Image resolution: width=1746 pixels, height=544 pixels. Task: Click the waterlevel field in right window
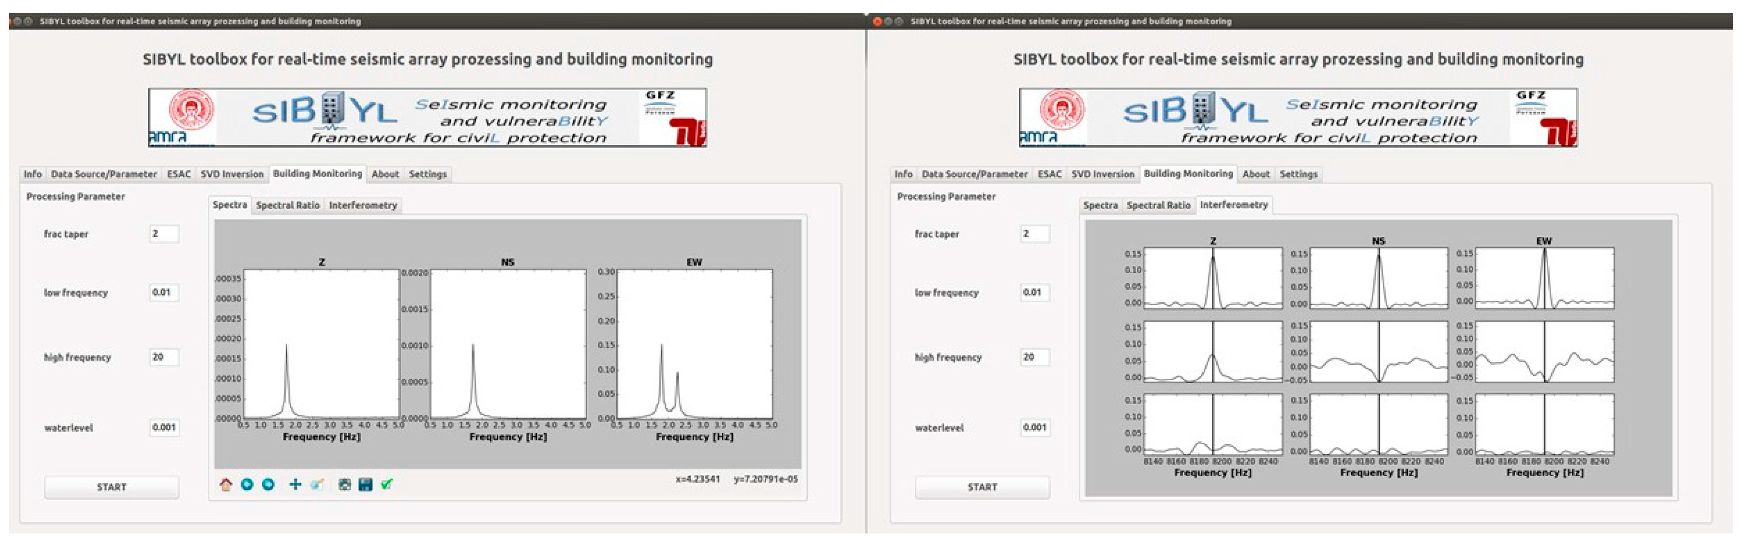point(1035,427)
